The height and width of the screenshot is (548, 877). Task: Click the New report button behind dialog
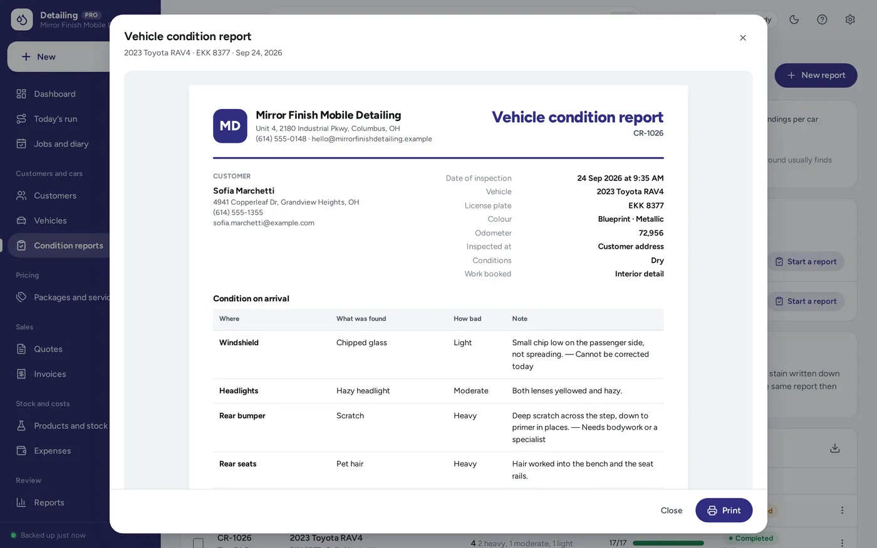point(816,75)
